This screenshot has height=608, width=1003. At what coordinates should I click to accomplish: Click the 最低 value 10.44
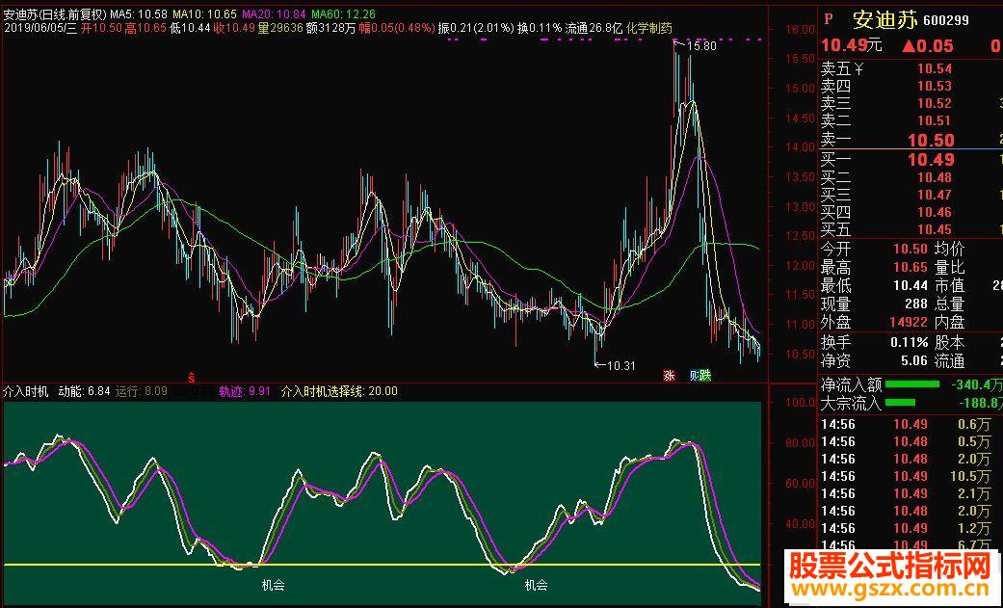click(x=911, y=285)
